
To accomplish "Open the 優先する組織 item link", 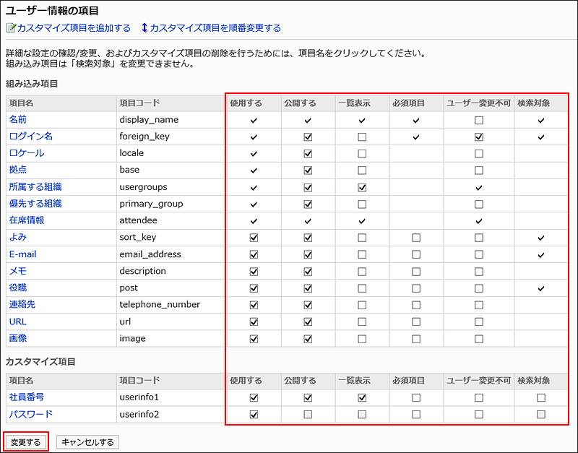I will pyautogui.click(x=35, y=204).
